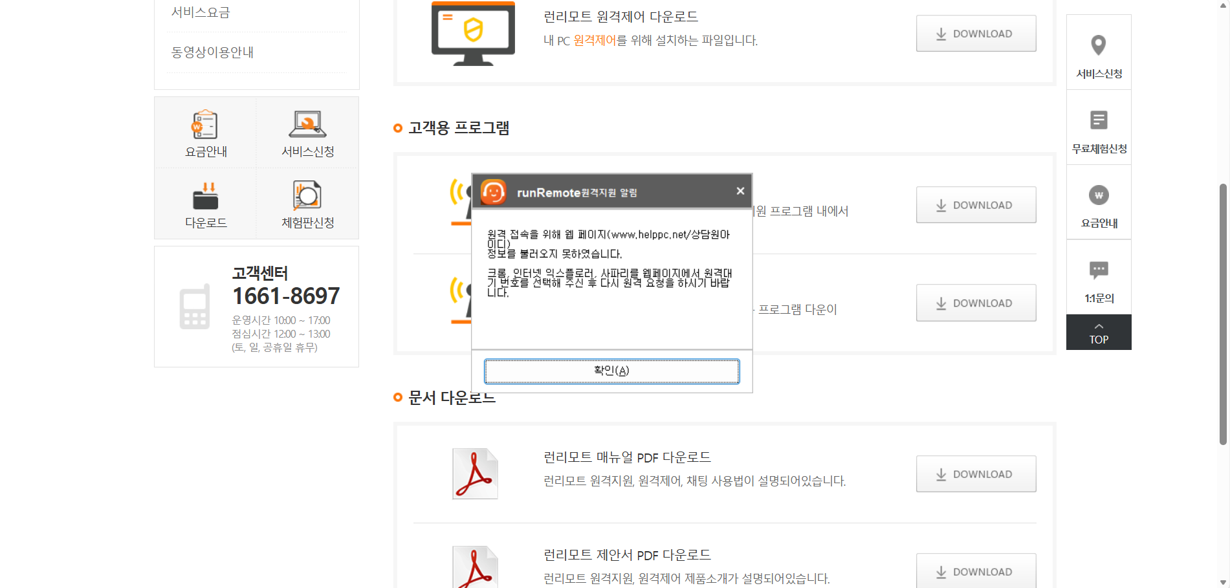Download the 런리모트 제안서 PDF
1230x588 pixels.
point(976,571)
